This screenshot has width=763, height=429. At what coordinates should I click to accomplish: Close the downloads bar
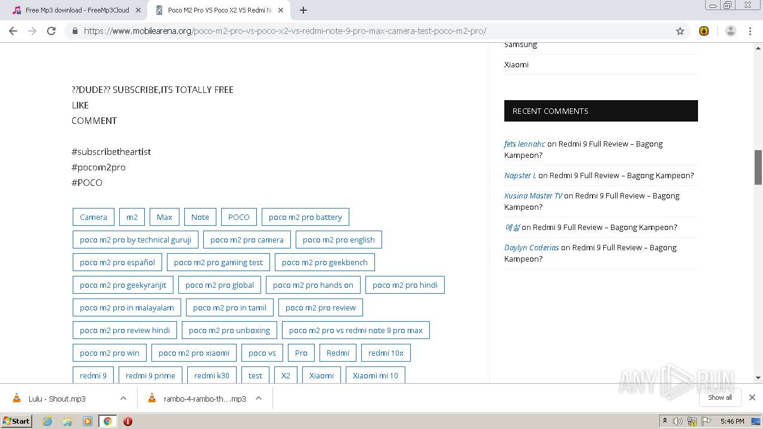pyautogui.click(x=752, y=397)
